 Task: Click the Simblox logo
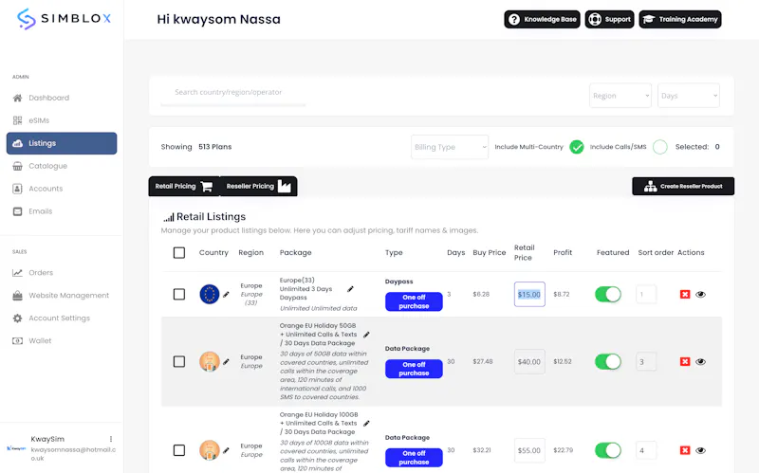point(64,19)
